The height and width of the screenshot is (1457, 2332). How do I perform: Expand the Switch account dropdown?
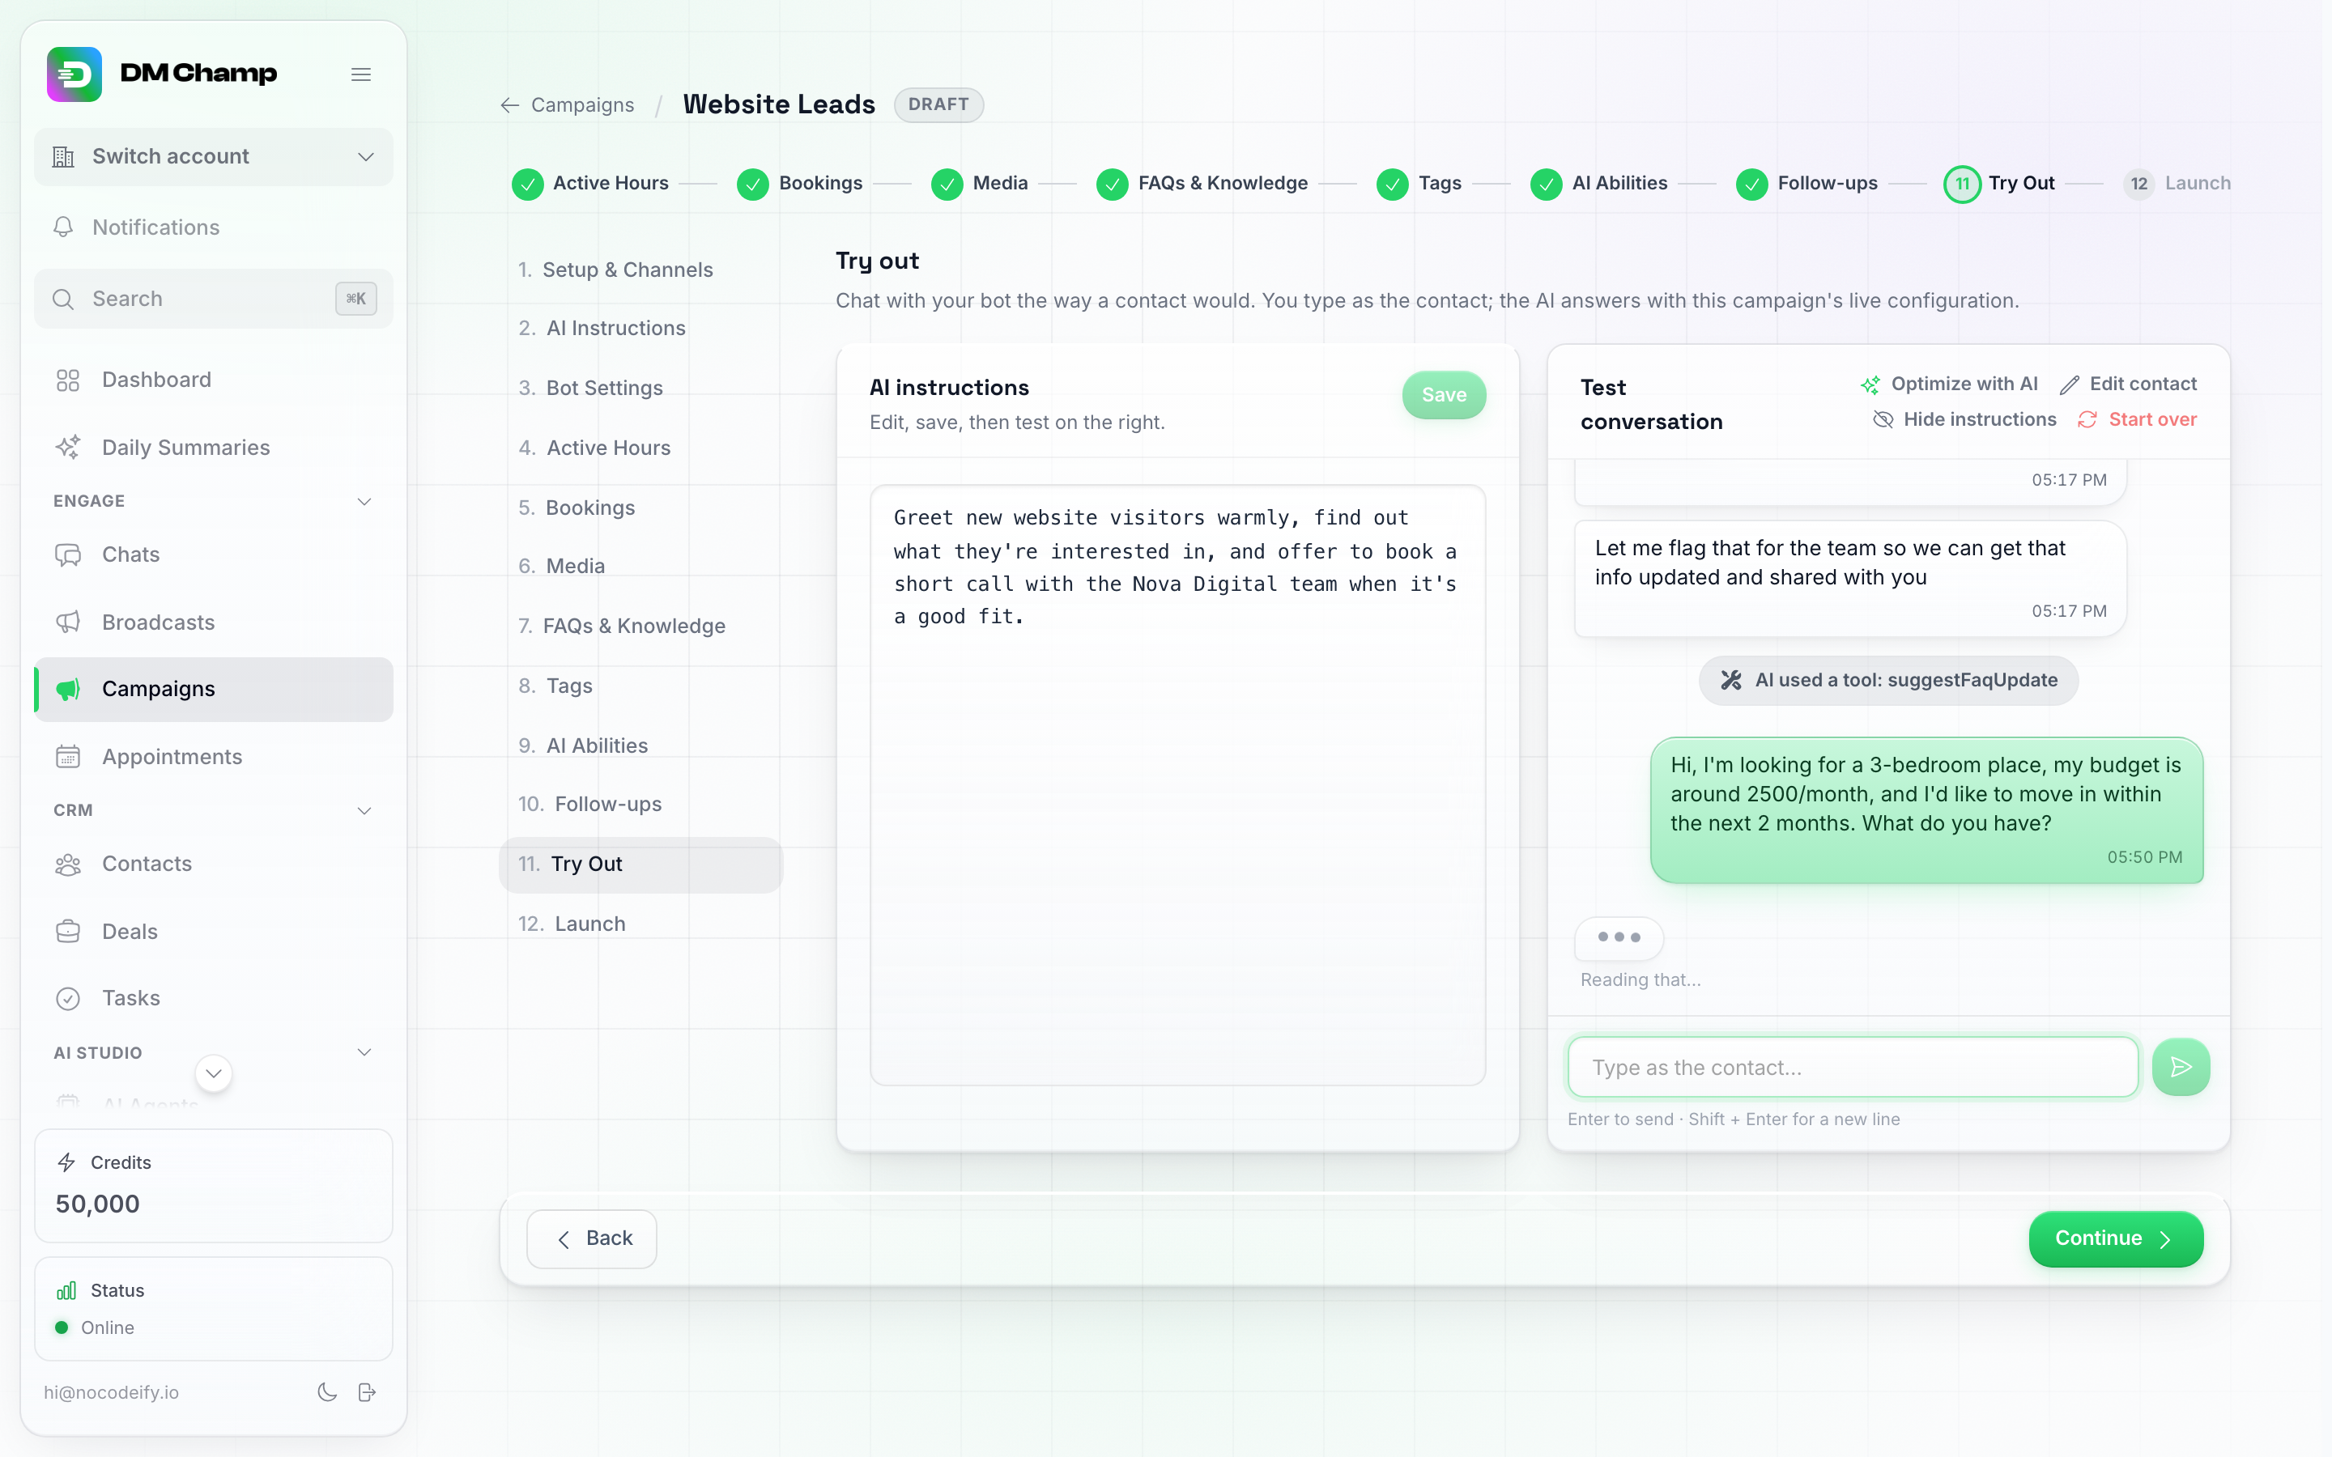tap(213, 156)
